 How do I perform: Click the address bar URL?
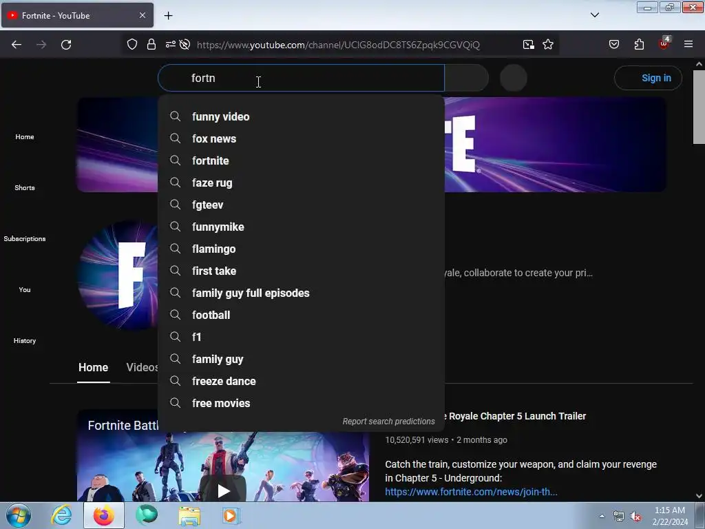(x=338, y=45)
